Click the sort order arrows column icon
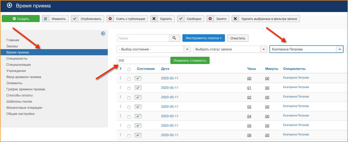This screenshot has height=142, width=348. coord(121,69)
